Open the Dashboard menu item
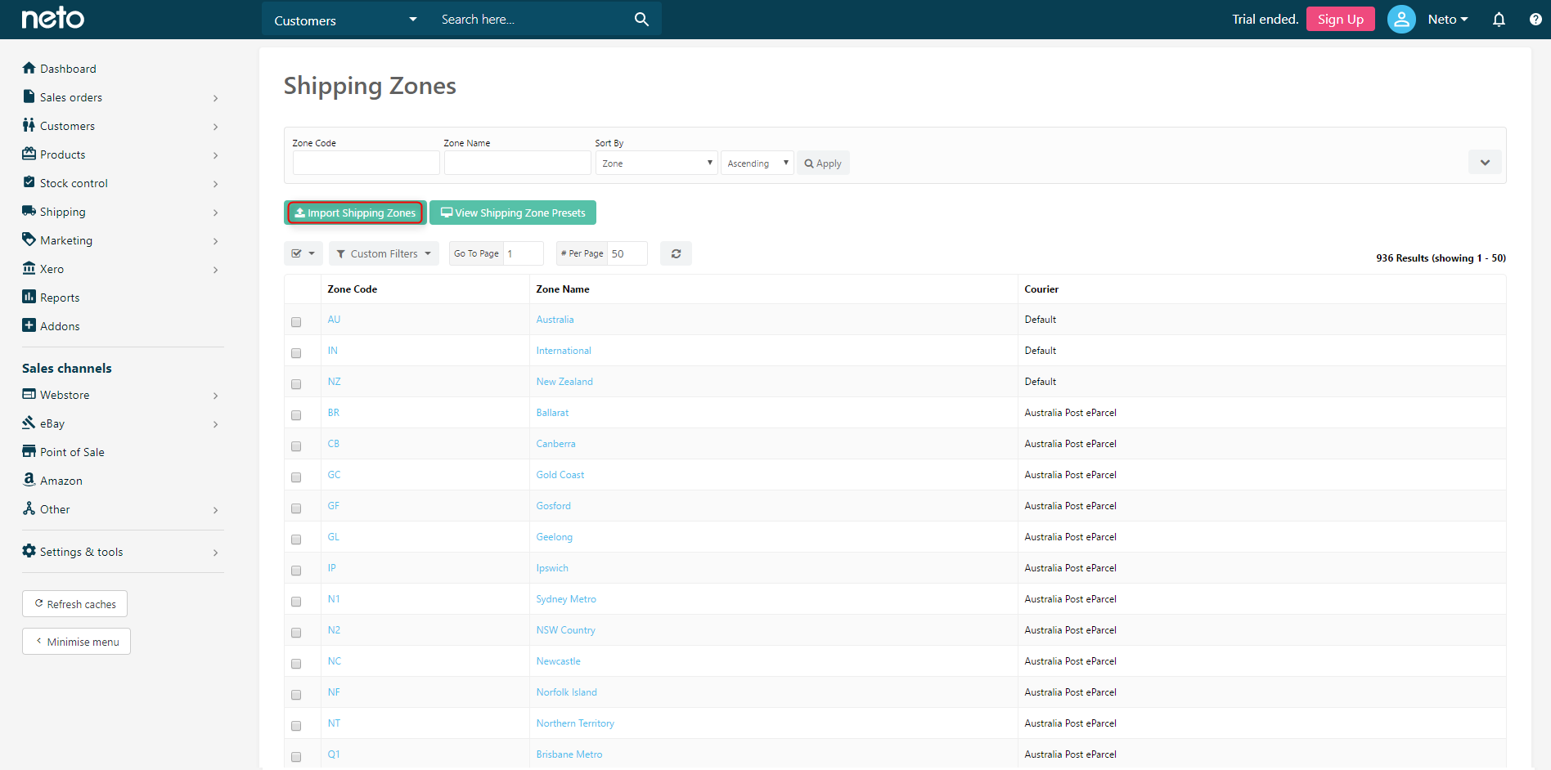Screen dimensions: 1551x770 pos(68,69)
